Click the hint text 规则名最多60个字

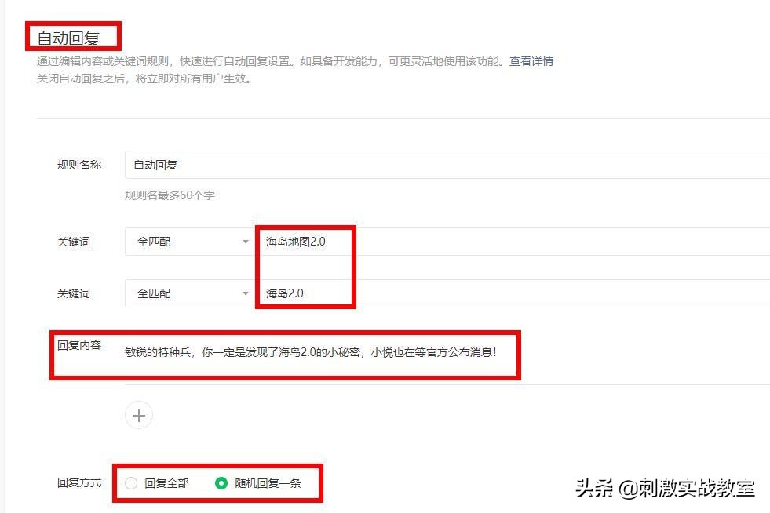pos(170,195)
